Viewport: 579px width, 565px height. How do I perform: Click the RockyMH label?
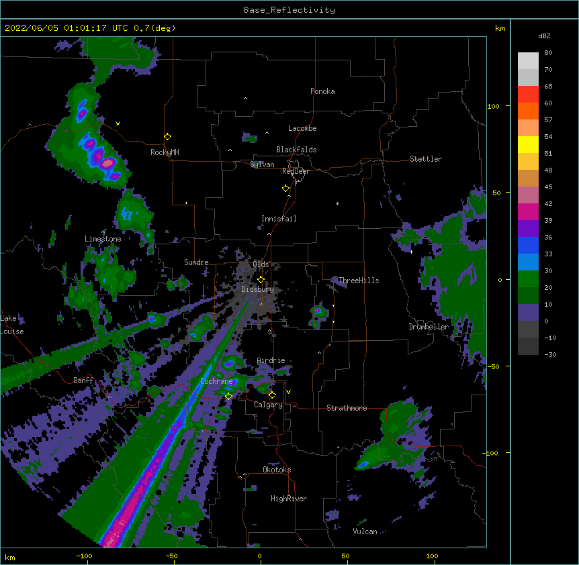pyautogui.click(x=165, y=152)
